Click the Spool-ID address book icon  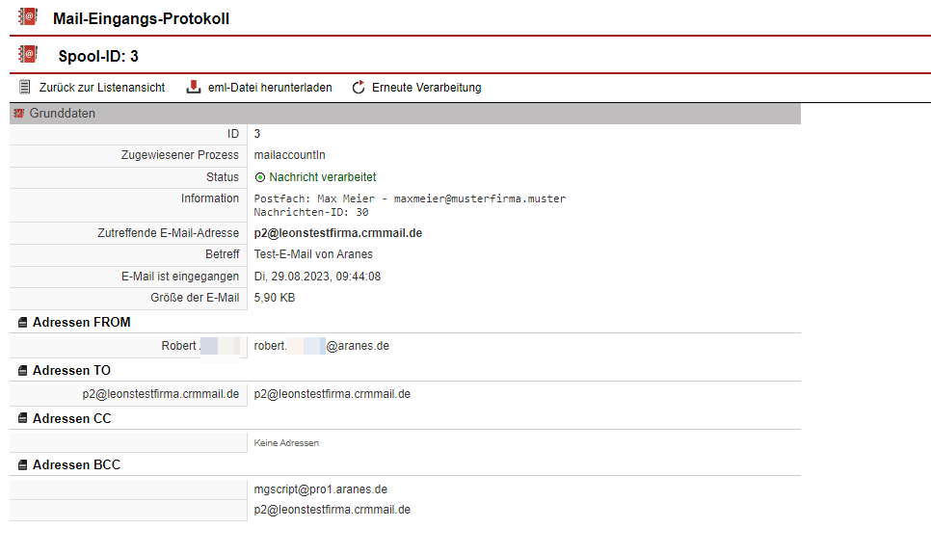(x=28, y=55)
